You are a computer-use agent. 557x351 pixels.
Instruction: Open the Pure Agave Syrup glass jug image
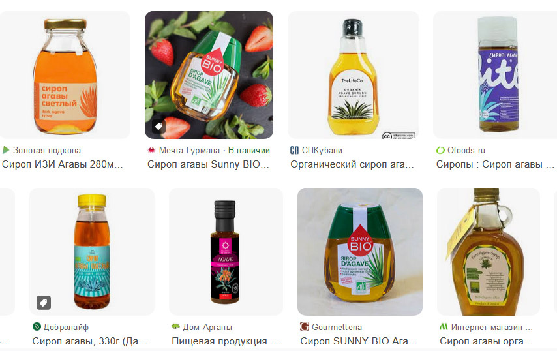point(489,252)
